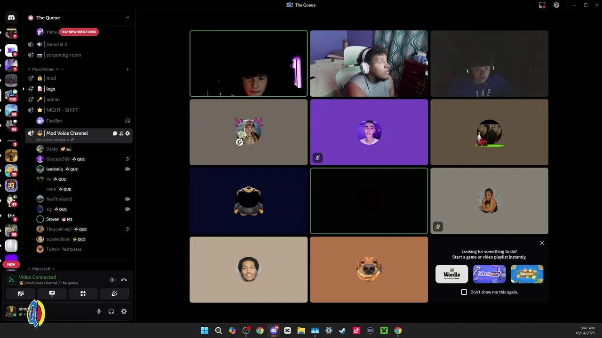Open noise suppression waveform icon
Screen dimensions: 602x338
112,280
